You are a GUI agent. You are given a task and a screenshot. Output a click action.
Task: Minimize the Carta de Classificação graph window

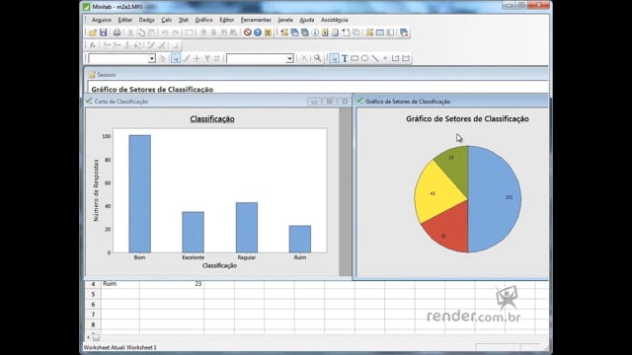[x=314, y=102]
